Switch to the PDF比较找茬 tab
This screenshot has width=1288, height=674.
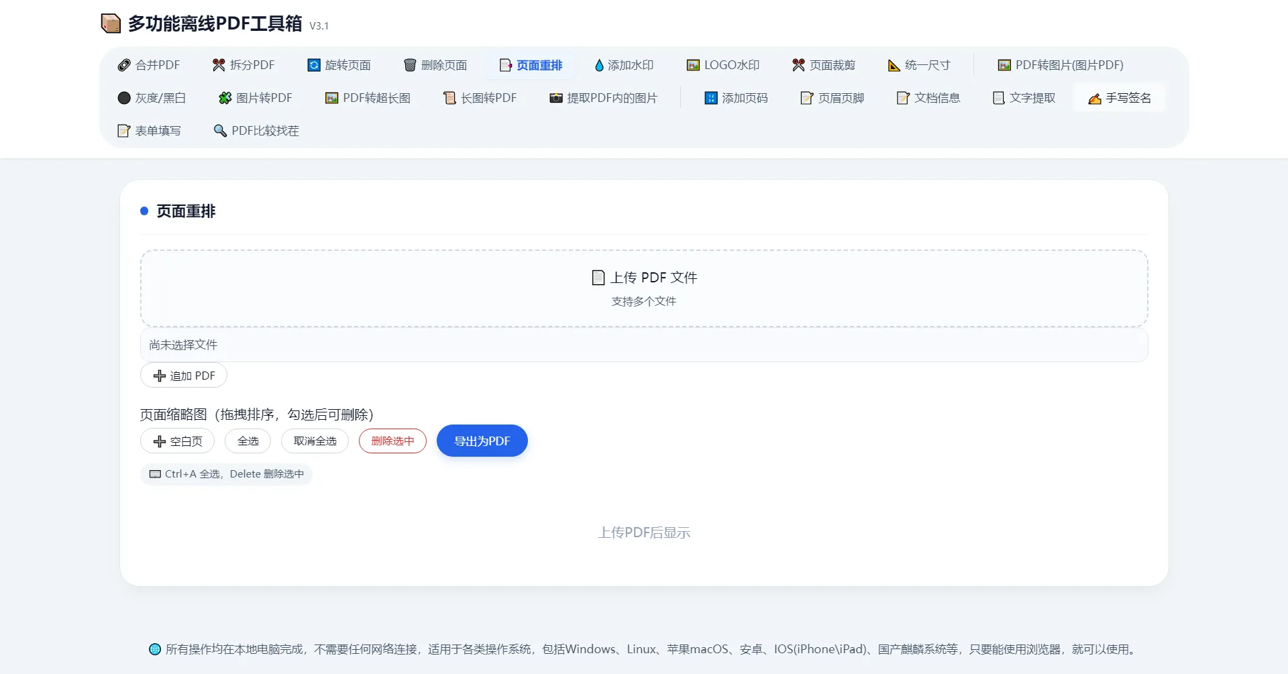click(256, 131)
